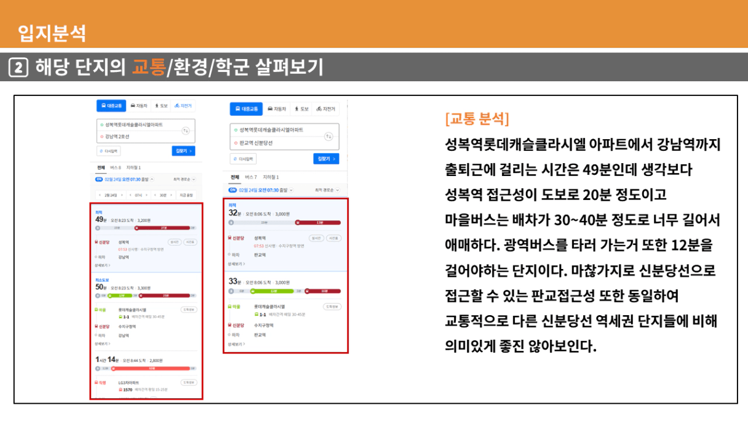Screen dimensions: 748x421
Task: Expand departure time picker in Pangyo panel
Action: 291,190
